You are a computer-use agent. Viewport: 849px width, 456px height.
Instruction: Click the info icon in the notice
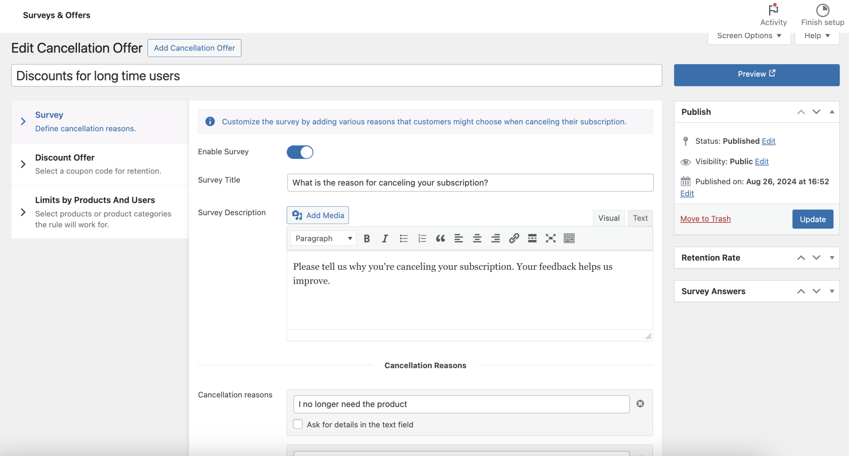[210, 121]
